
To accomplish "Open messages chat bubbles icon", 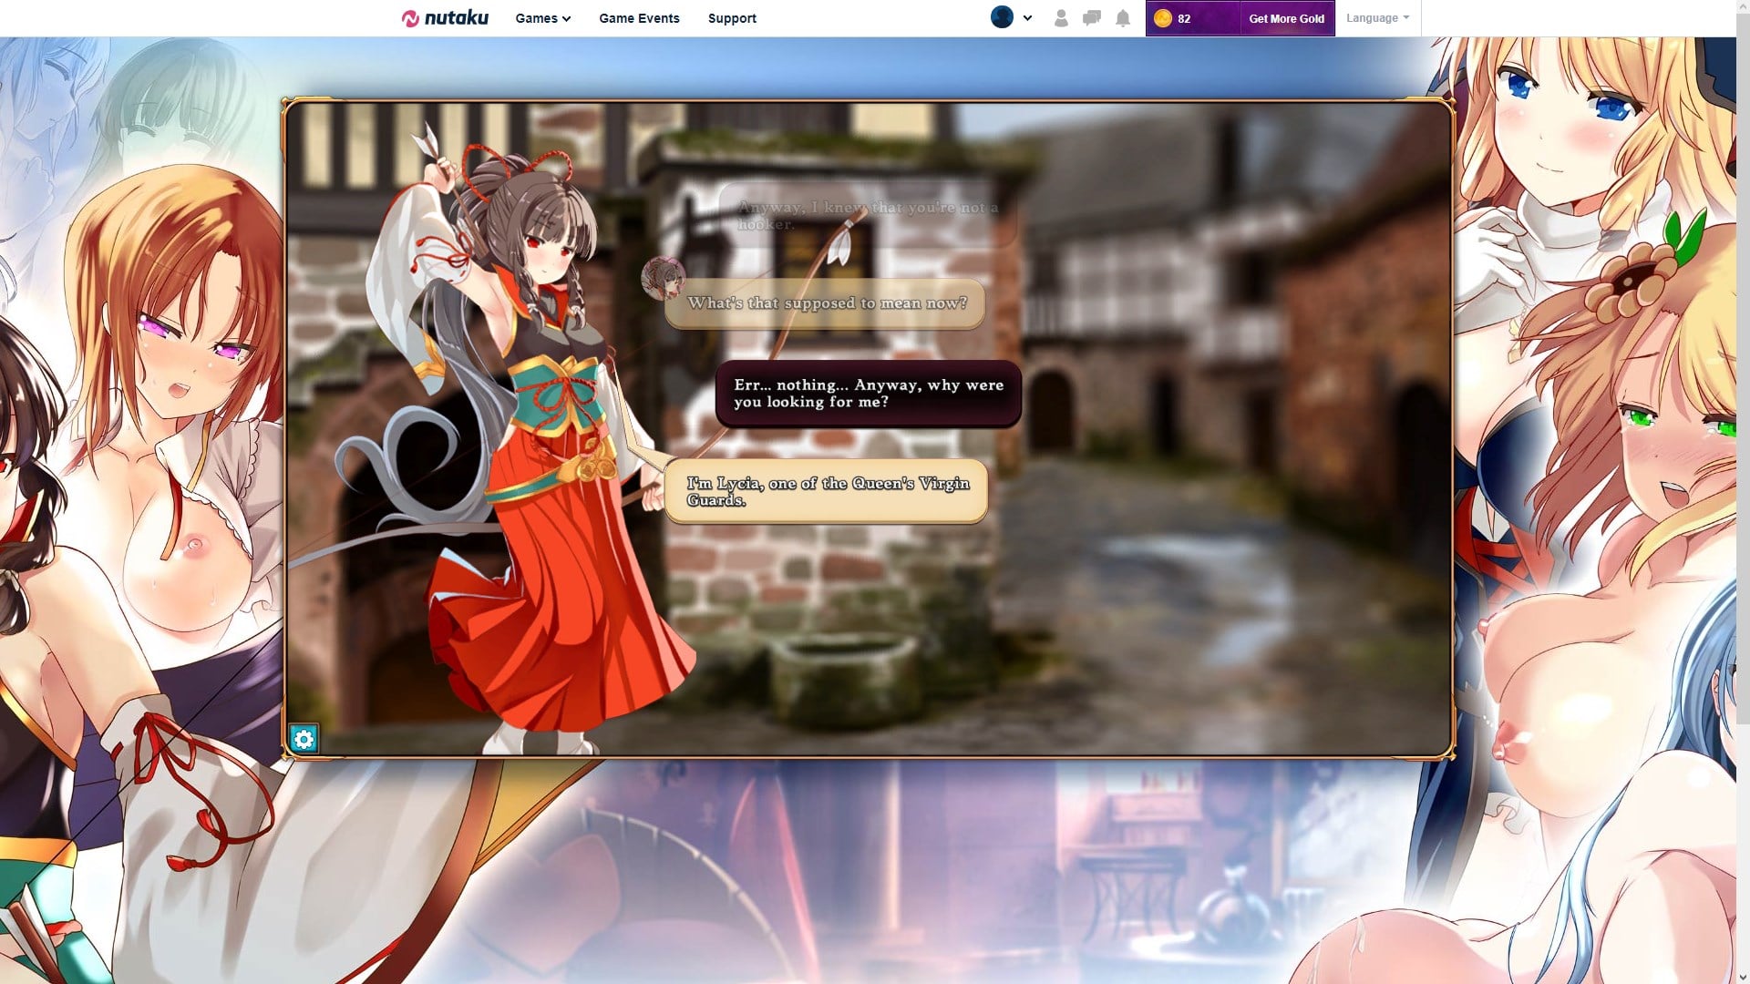I will click(x=1091, y=18).
